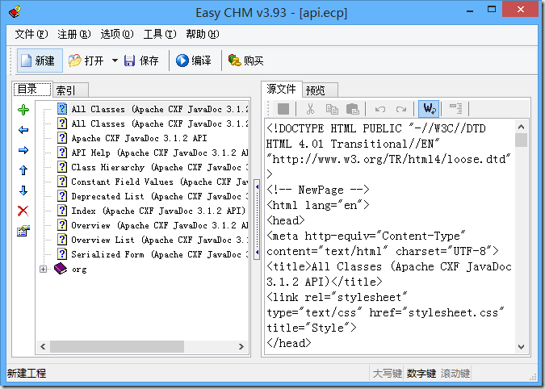
Task: Click the blue left-arrow outdent icon
Action: coord(23,130)
